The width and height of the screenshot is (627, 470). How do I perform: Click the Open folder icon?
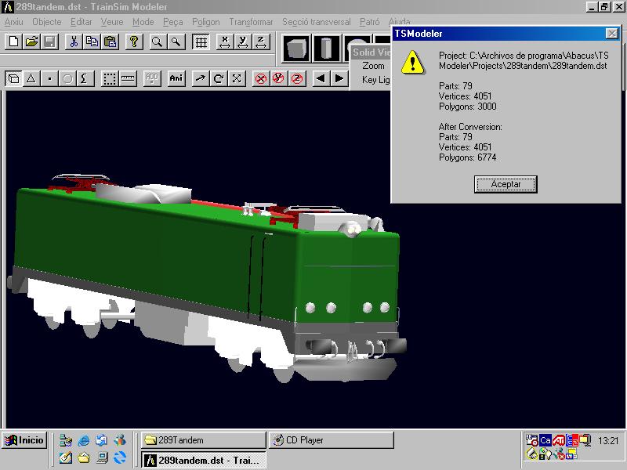pos(31,42)
